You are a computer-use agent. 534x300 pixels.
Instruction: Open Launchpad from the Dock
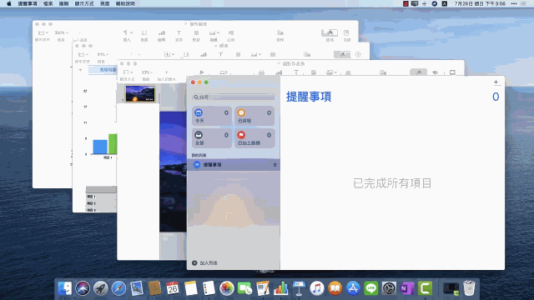(x=101, y=288)
